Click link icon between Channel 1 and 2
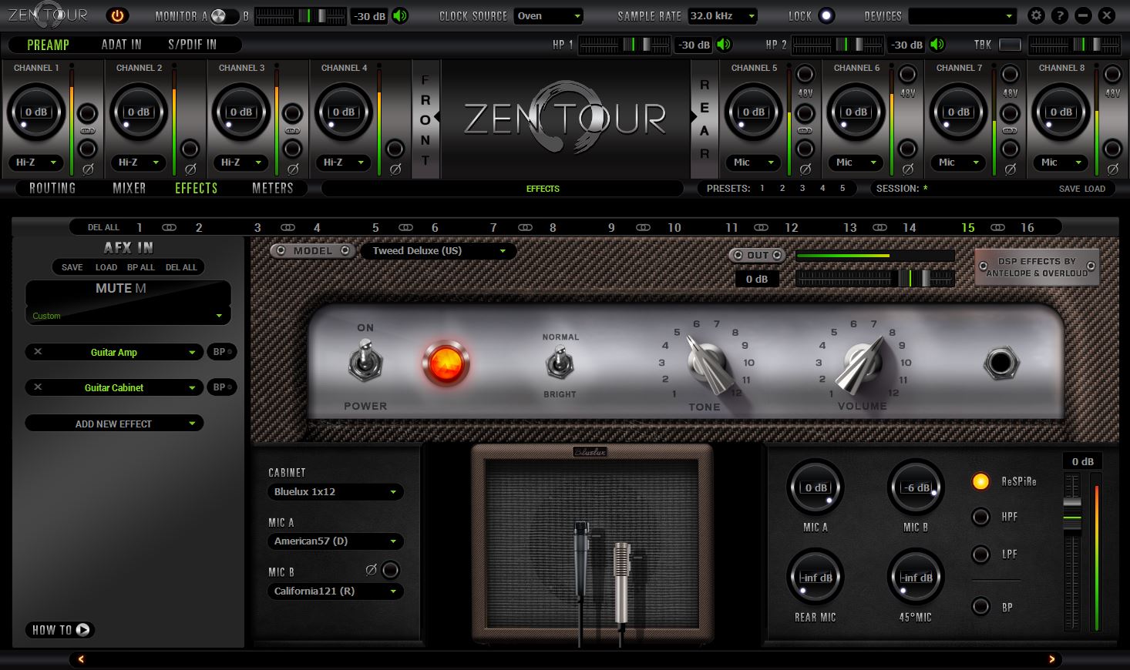Screen dimensions: 1130x670 coord(88,131)
